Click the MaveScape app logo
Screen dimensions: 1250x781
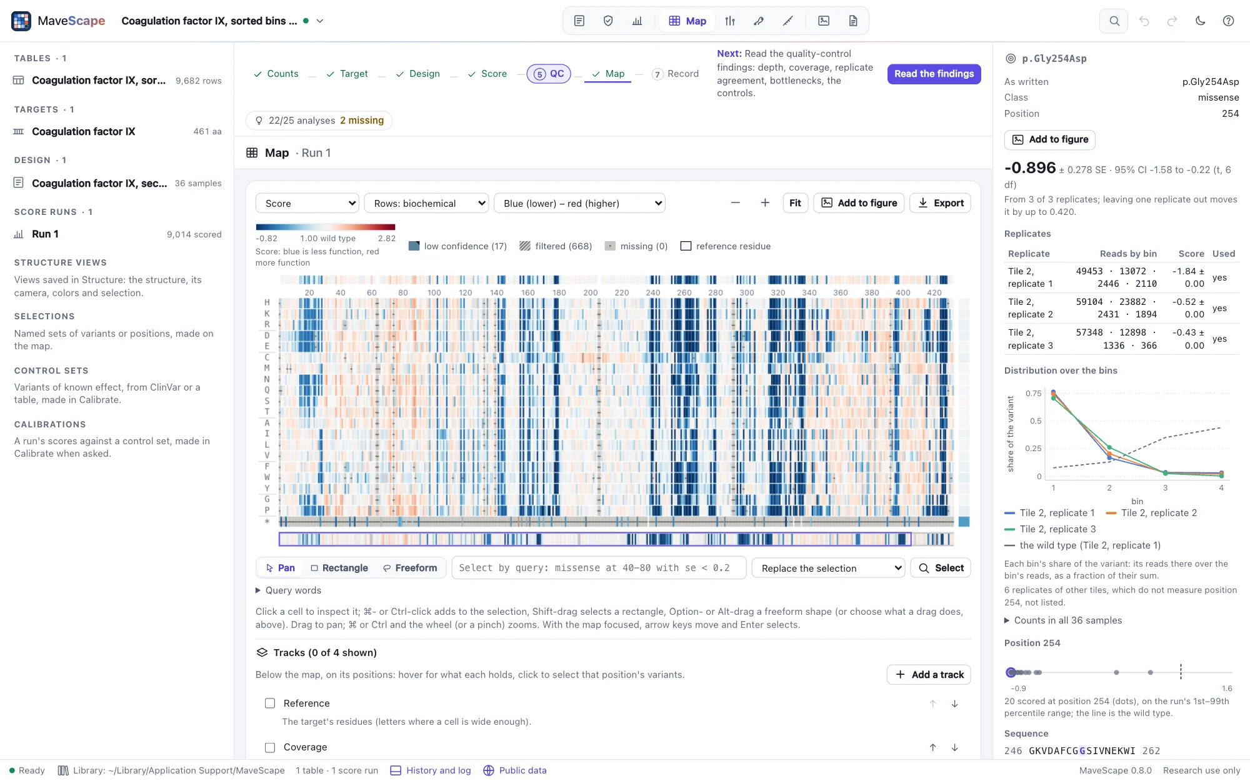point(21,21)
